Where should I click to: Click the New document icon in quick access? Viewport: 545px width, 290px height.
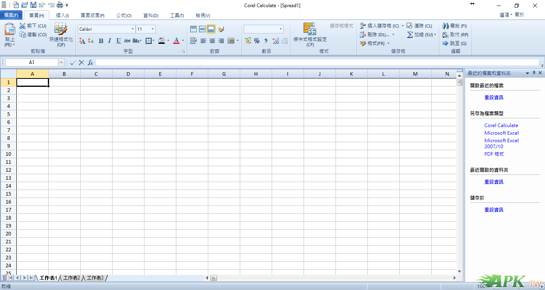[16, 5]
